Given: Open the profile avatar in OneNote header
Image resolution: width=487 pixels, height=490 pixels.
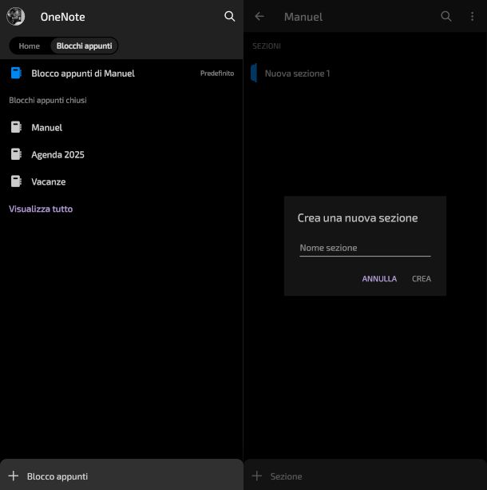Looking at the screenshot, I should point(16,16).
